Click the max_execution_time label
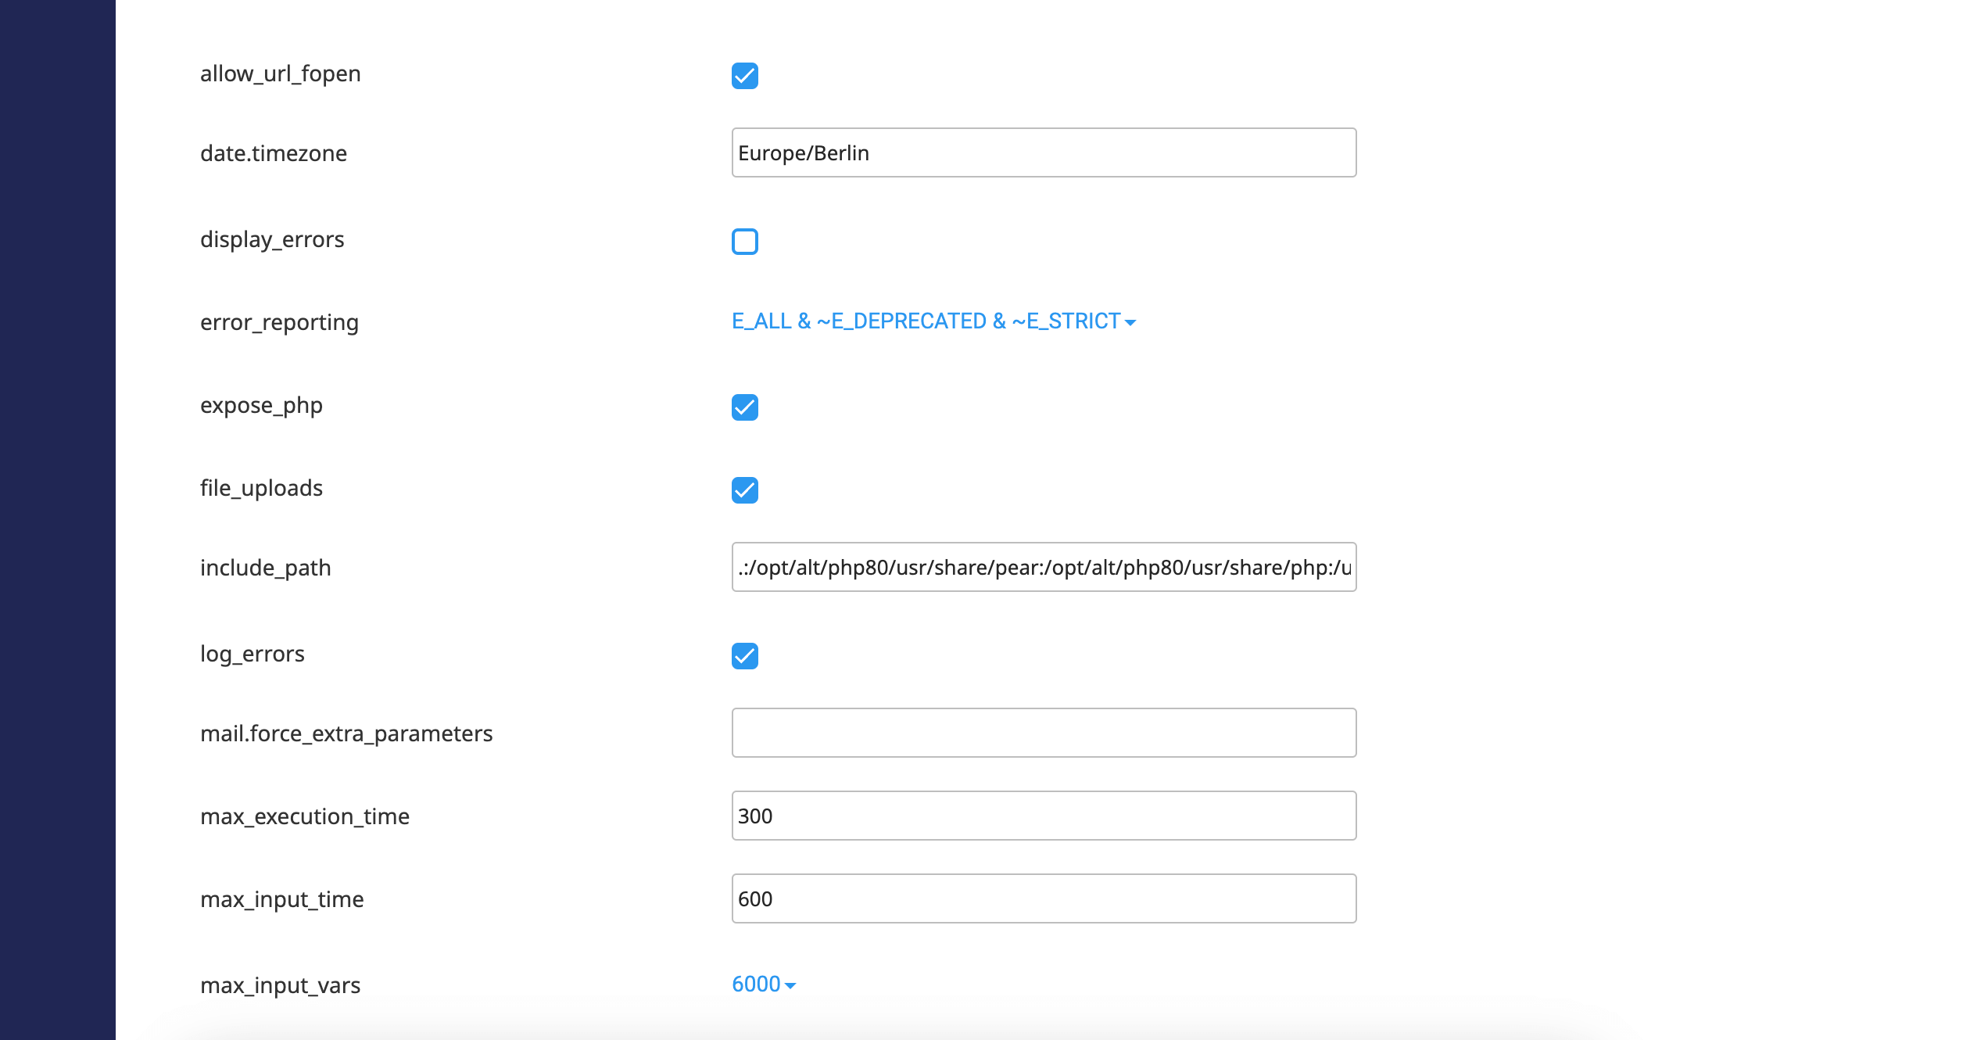1970x1040 pixels. [x=305, y=816]
